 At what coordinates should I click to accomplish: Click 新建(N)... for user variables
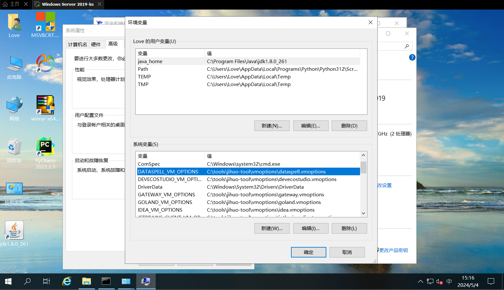(272, 126)
